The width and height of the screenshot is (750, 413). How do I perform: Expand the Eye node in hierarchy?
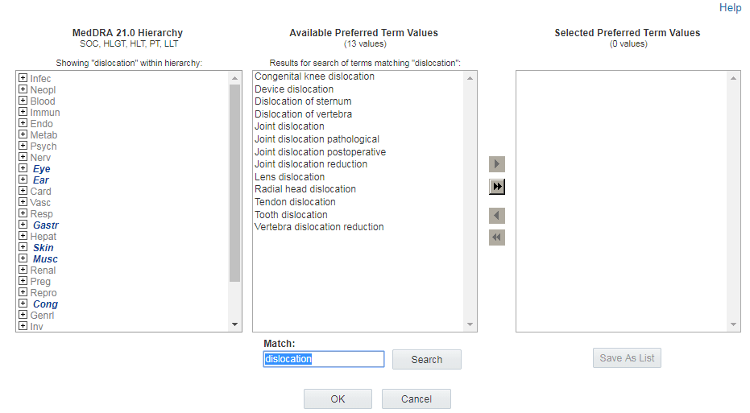(x=23, y=169)
